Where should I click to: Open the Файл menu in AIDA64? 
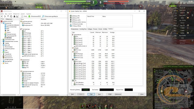[2, 14]
